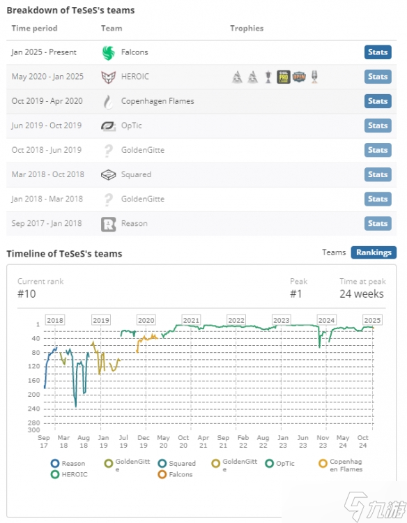407x523 pixels.
Task: Open Stats for Falcons
Action: [x=378, y=52]
